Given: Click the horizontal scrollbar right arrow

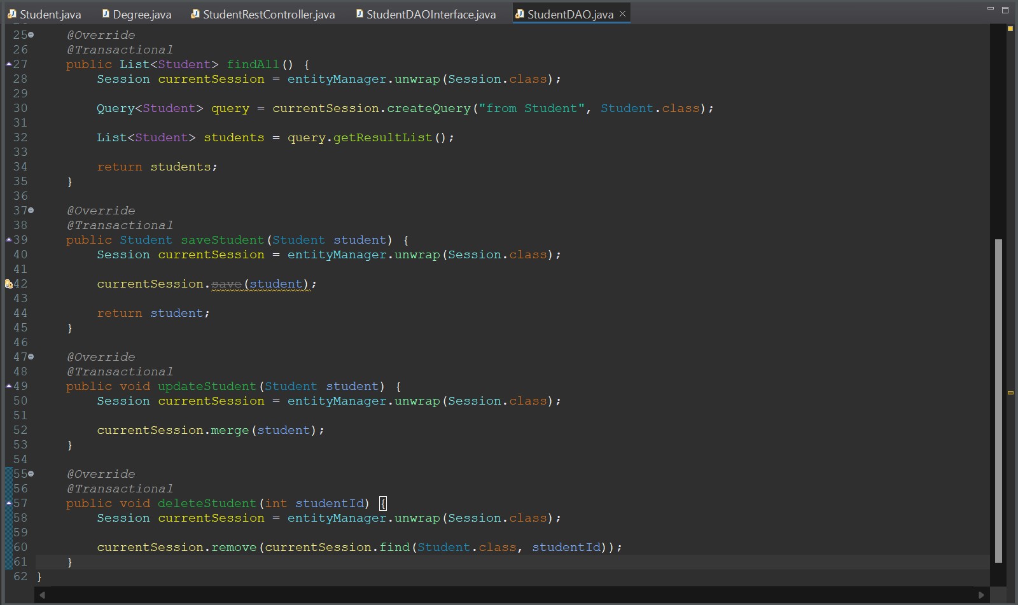Looking at the screenshot, I should pyautogui.click(x=981, y=595).
